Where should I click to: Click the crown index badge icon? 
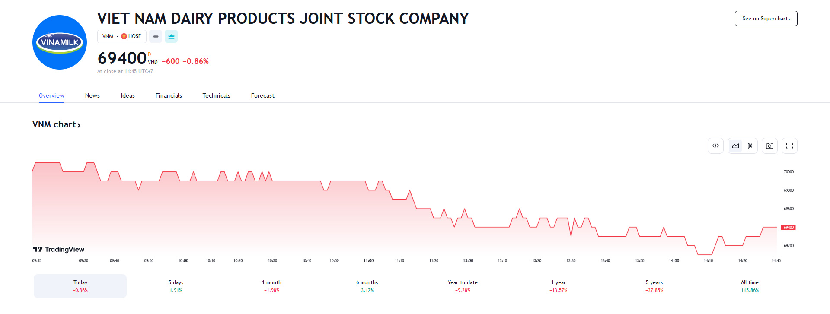[x=171, y=36]
